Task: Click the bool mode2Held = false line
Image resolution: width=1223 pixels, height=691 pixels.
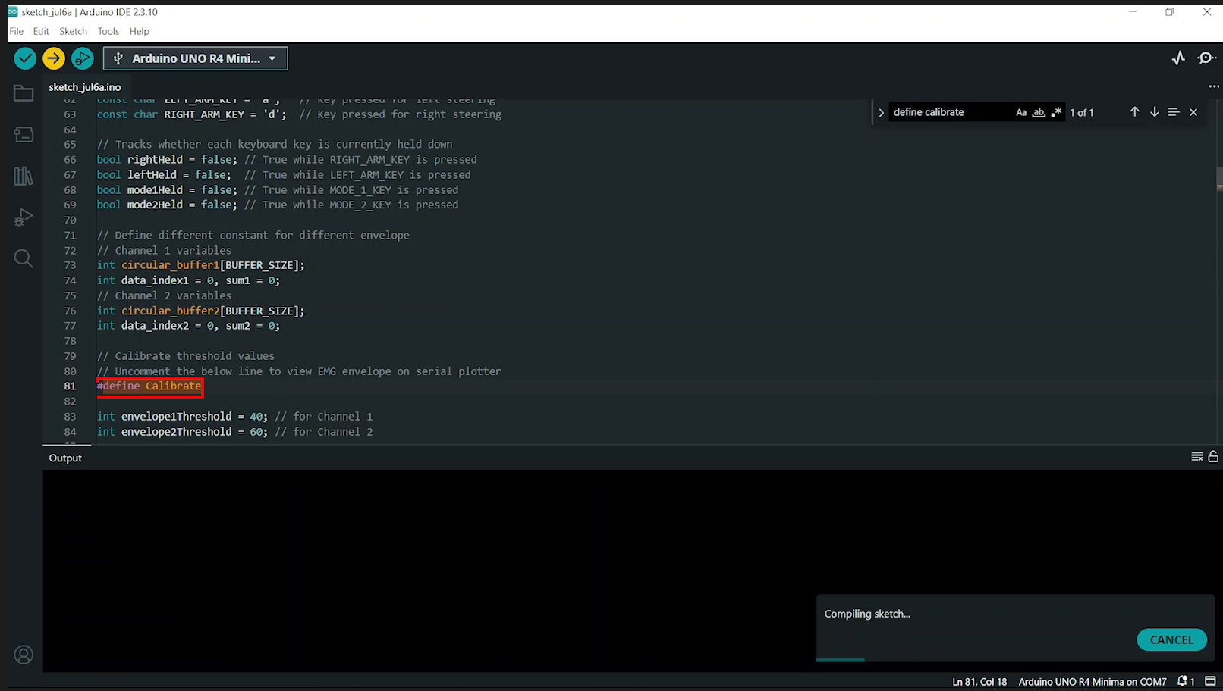Action: [x=278, y=205]
